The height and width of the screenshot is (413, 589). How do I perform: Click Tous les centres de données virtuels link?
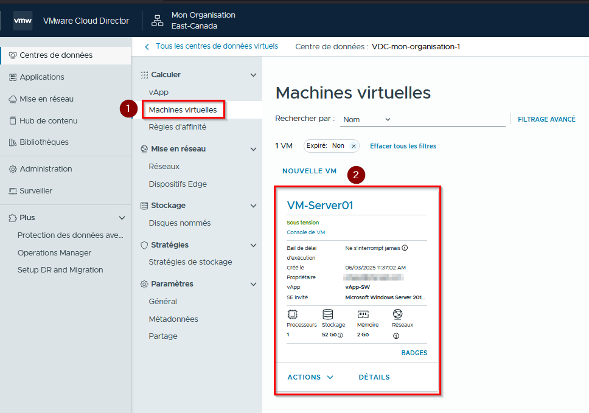coord(217,46)
